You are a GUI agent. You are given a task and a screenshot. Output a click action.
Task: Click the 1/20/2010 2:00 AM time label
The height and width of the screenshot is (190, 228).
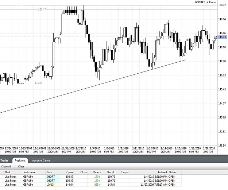(x=209, y=150)
